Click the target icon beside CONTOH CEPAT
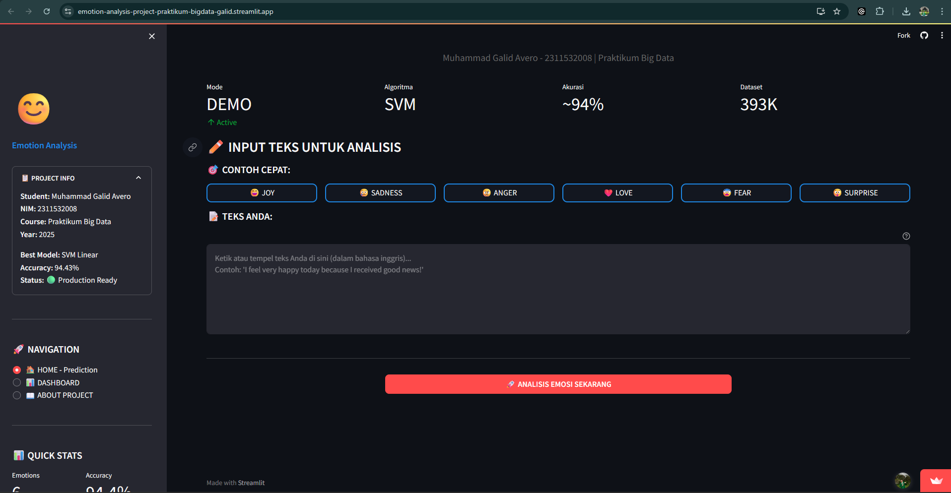Viewport: 951px width, 493px height. click(x=213, y=170)
